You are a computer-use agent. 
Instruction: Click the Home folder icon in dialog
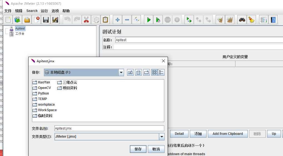coord(138,72)
